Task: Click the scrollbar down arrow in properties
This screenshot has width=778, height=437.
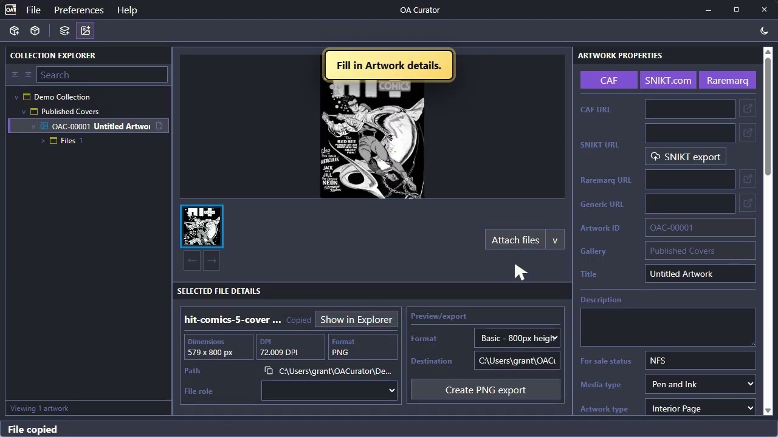Action: pos(768,411)
